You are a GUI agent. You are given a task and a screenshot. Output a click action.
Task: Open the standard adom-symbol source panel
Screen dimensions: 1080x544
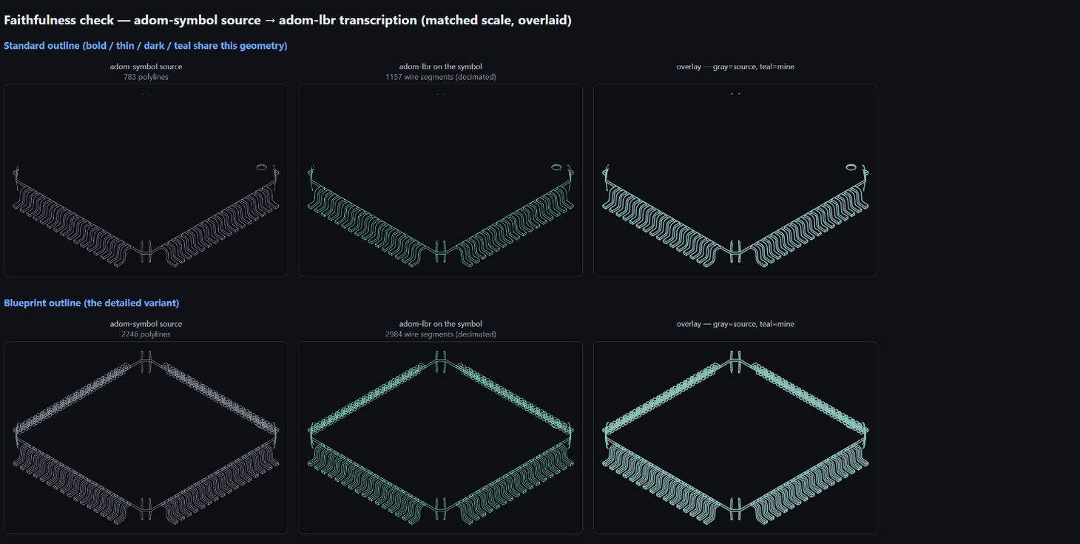pos(146,180)
